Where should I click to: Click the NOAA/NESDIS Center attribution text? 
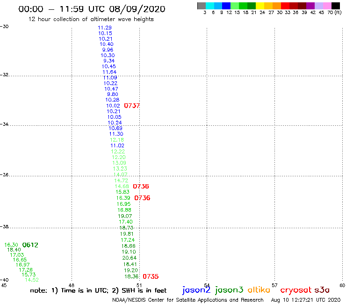pyautogui.click(x=188, y=300)
